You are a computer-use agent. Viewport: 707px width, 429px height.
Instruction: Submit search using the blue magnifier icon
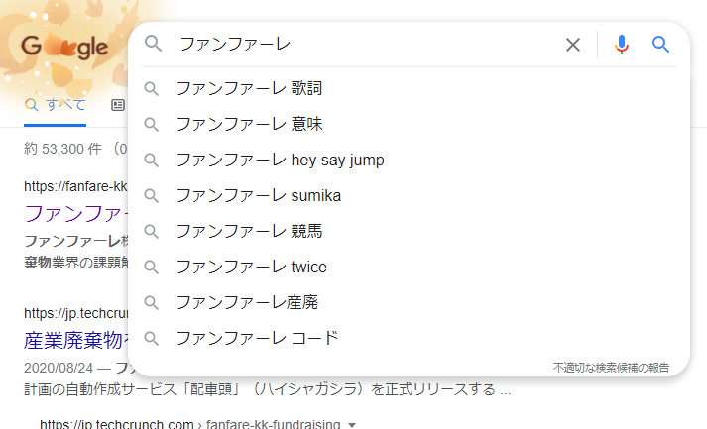pos(660,45)
